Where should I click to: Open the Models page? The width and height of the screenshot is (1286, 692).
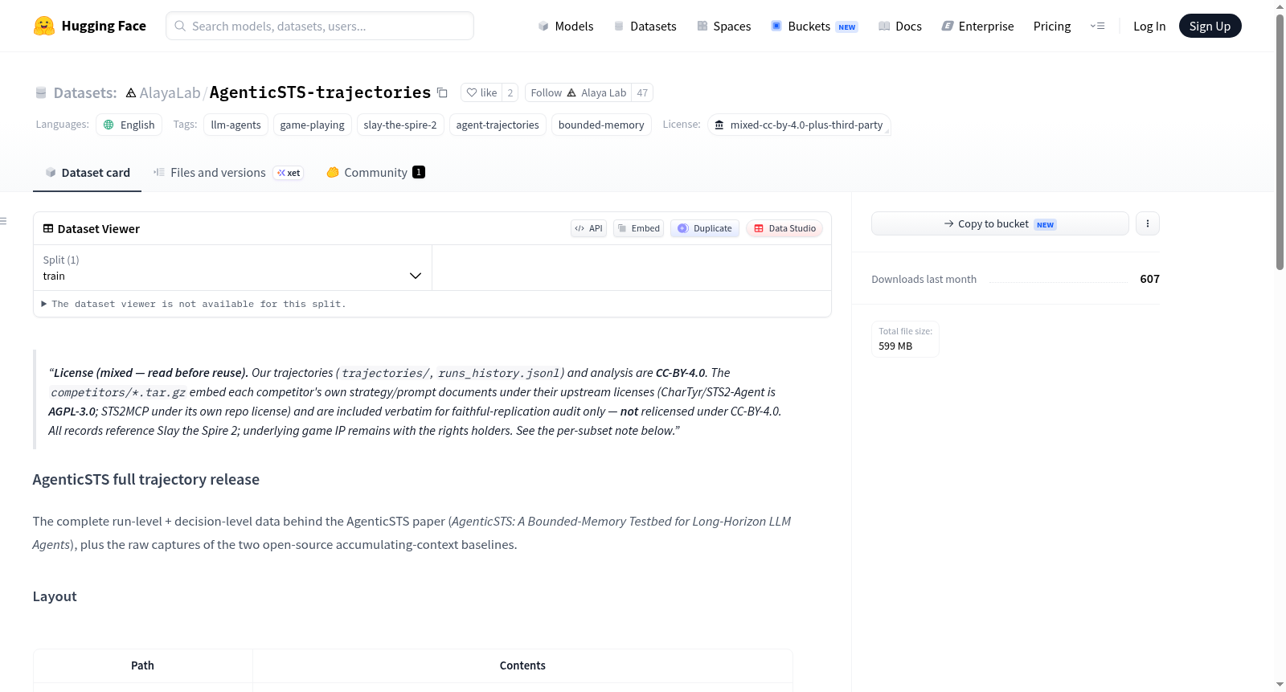(x=566, y=26)
